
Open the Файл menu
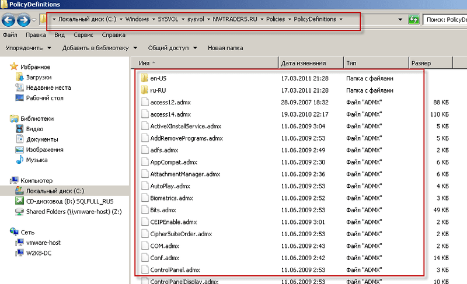[x=10, y=35]
